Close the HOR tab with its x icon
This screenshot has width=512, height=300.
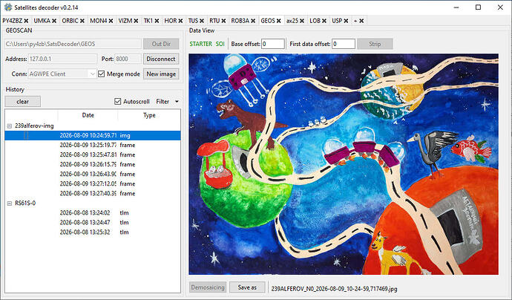pos(180,21)
